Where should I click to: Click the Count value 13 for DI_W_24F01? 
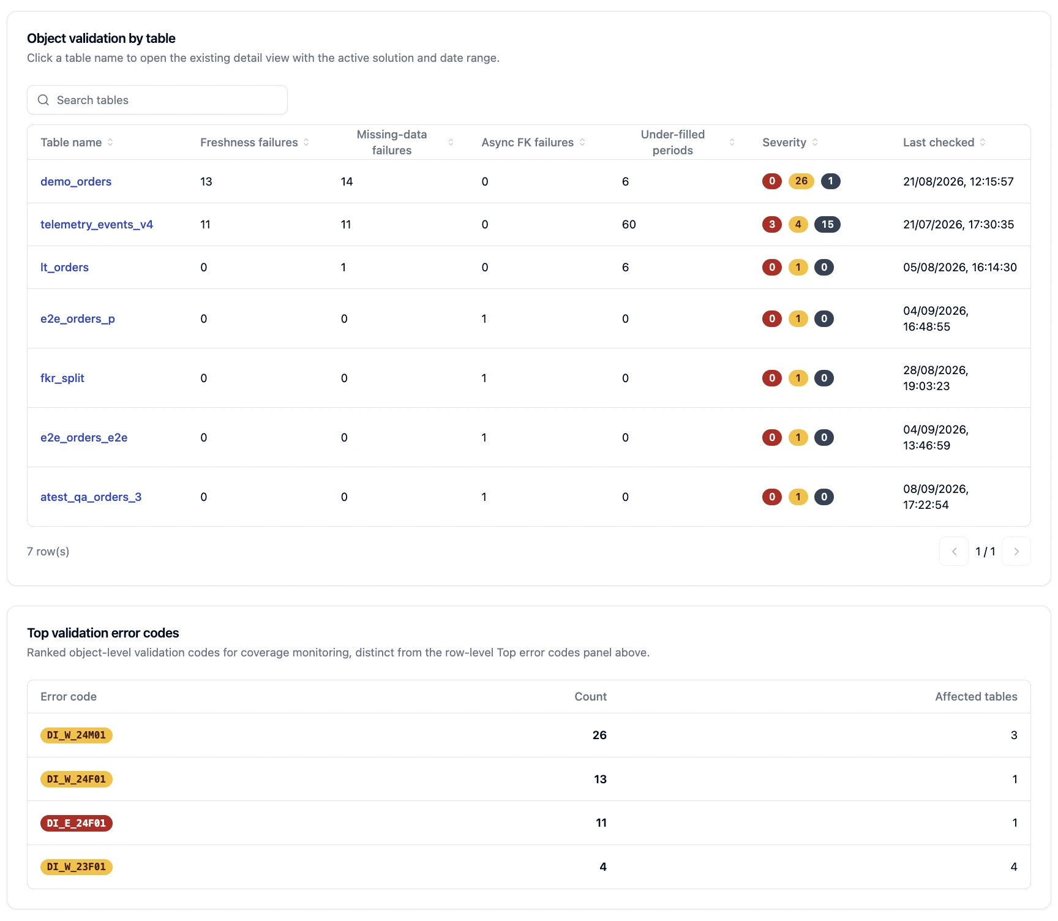pos(600,779)
